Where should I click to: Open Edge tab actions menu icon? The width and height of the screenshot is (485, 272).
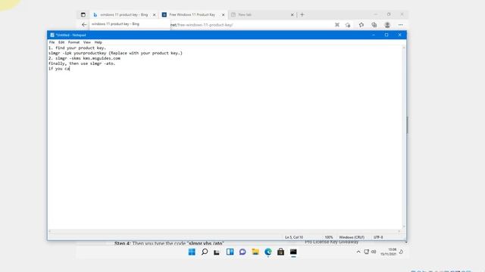(83, 14)
